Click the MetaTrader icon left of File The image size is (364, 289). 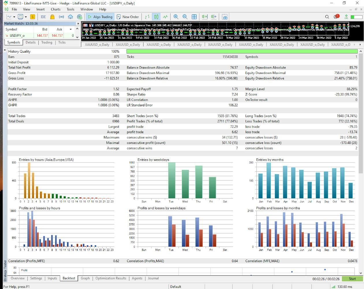pos(6,9)
